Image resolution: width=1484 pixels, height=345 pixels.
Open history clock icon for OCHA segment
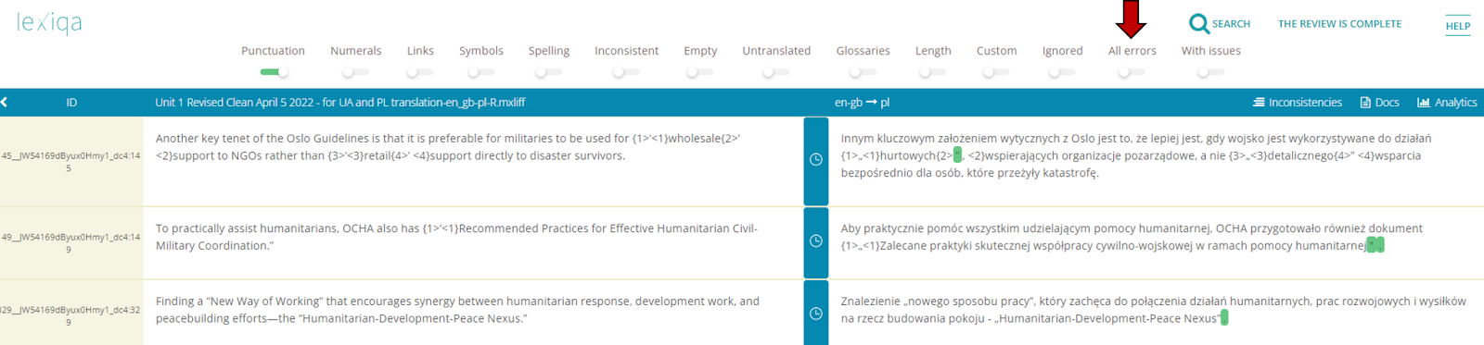[x=816, y=241]
